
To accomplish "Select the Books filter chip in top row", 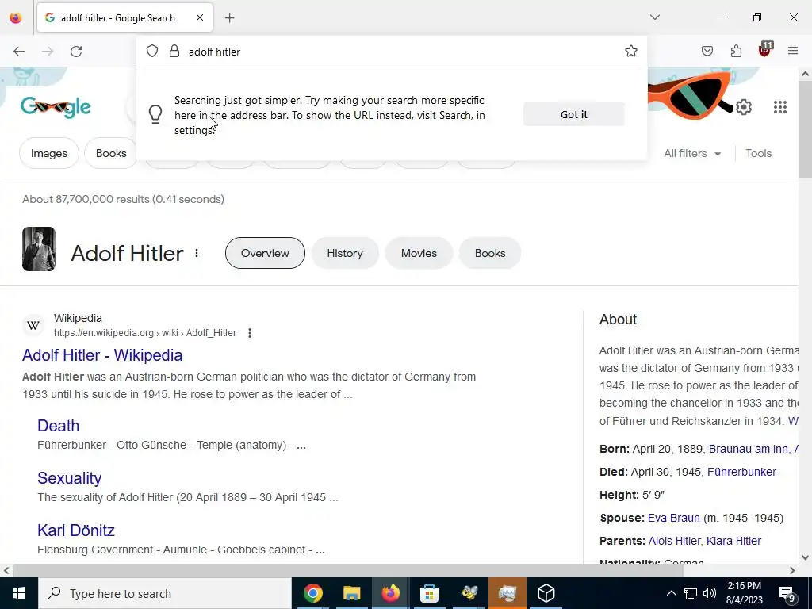I will pos(111,153).
